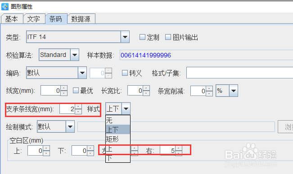Increase the 空白区 右 spinner value
The height and width of the screenshot is (174, 293).
tap(179, 148)
